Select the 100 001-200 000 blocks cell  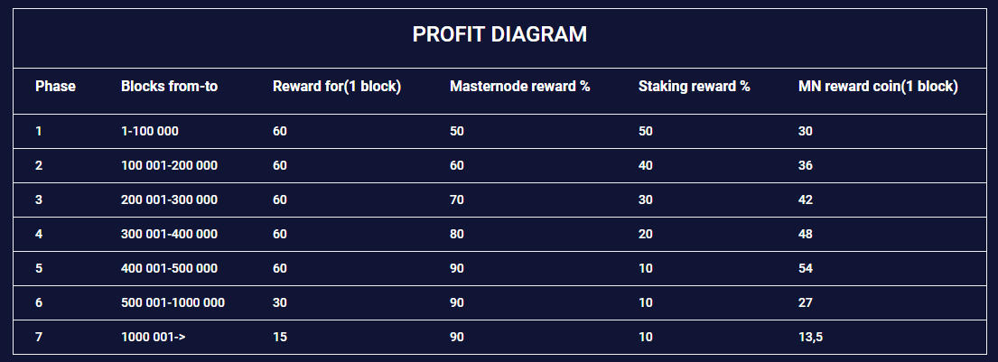pos(169,165)
